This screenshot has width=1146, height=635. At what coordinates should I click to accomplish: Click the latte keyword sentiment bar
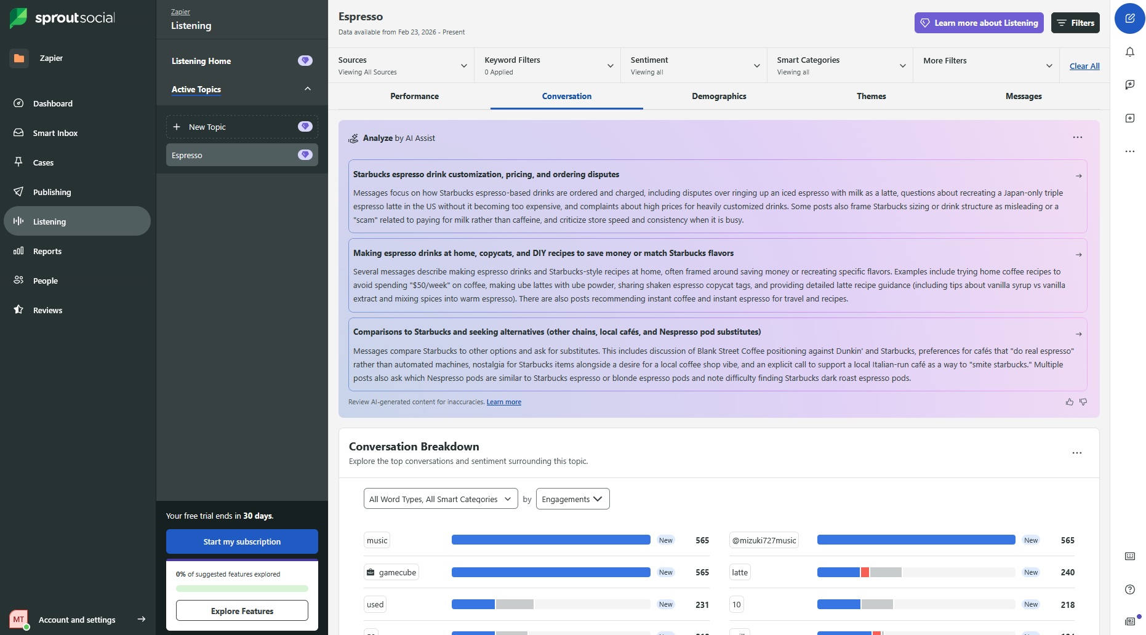(916, 572)
